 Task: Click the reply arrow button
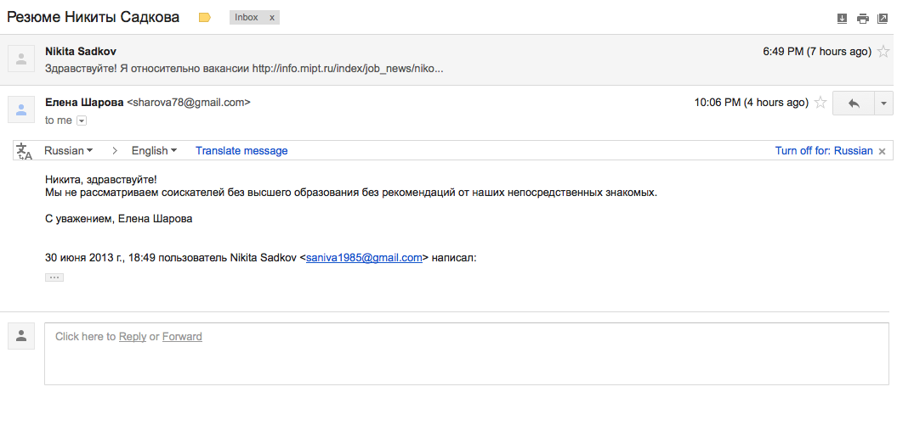click(854, 103)
